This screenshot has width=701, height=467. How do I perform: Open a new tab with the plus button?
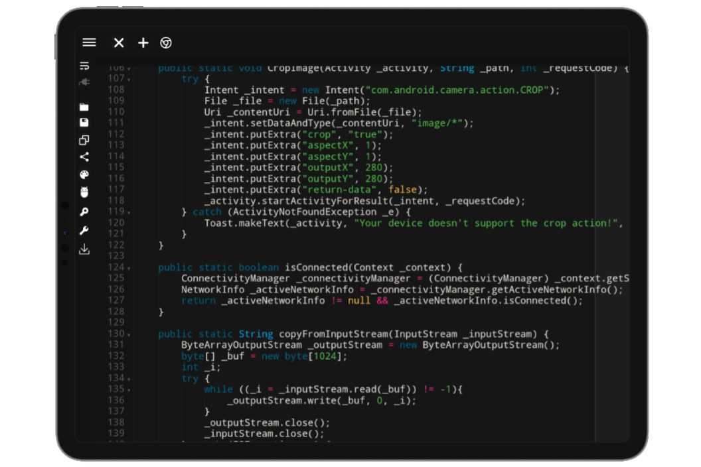(x=143, y=42)
